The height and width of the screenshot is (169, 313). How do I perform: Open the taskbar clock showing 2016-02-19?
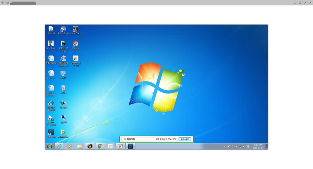coord(258,146)
